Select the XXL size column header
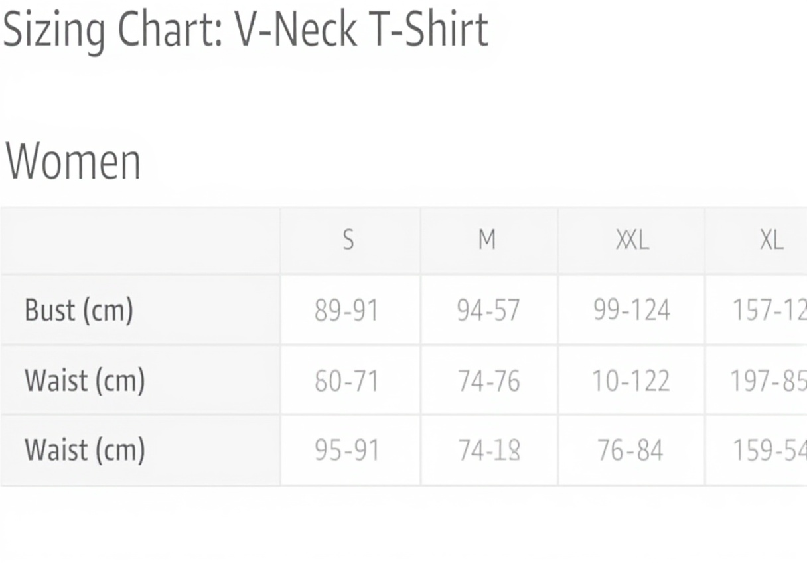Screen dimensions: 807x563 (631, 240)
